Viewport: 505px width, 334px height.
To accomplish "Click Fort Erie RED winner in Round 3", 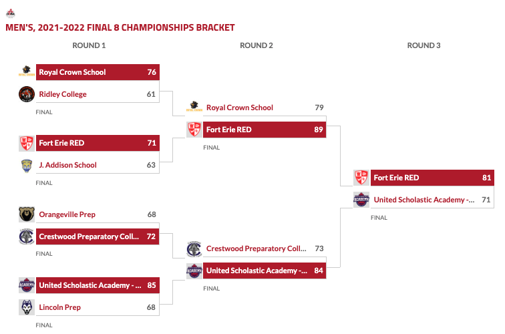I will click(396, 178).
